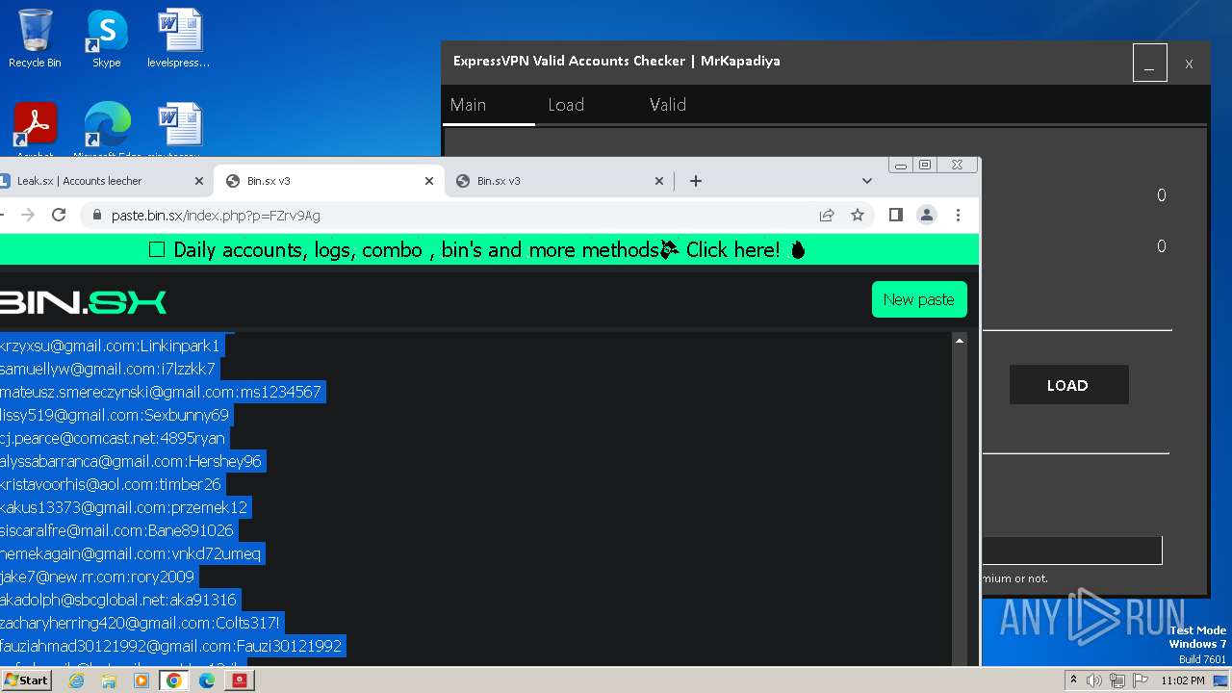Click the volume speaker tray icon
1232x693 pixels.
1094,680
